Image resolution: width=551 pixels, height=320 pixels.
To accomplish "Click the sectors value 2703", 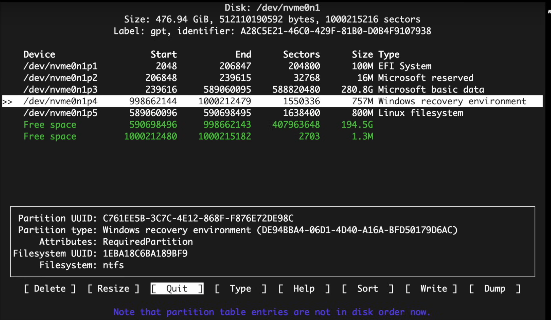I will pyautogui.click(x=309, y=136).
